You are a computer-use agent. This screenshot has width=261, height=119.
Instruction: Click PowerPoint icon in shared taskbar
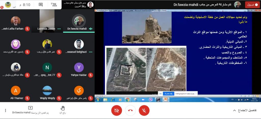click(165, 100)
